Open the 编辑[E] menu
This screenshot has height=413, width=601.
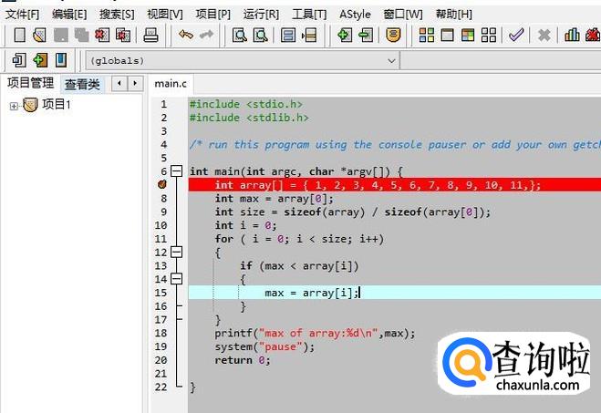tap(69, 15)
